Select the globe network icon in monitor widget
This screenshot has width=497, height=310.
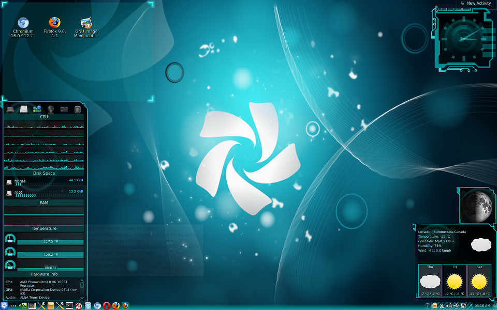(50, 110)
